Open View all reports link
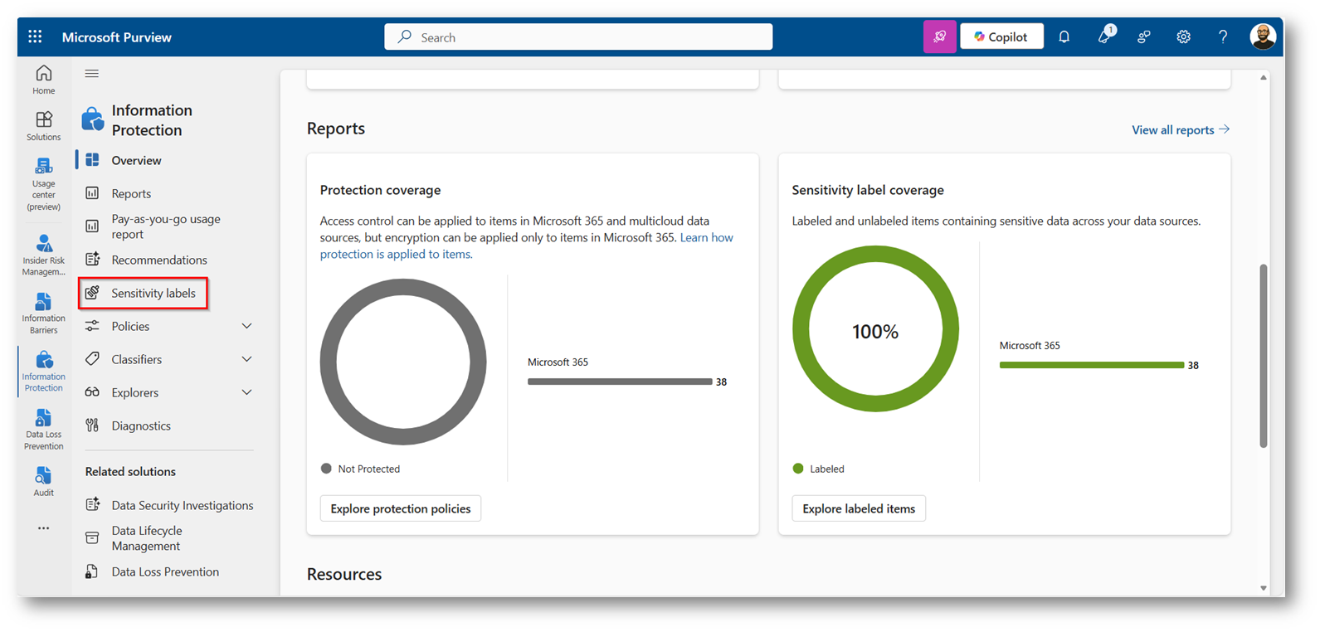Screen dimensions: 1320x632 (x=1180, y=129)
